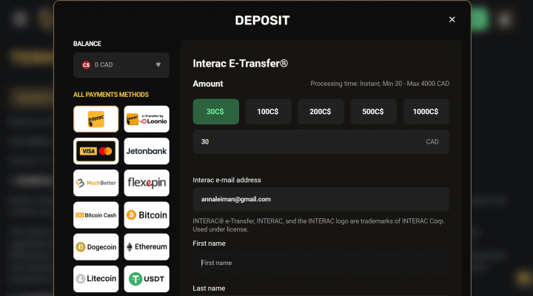This screenshot has height=296, width=533.
Task: Click the INTERAC trademark notice text
Action: (318, 225)
